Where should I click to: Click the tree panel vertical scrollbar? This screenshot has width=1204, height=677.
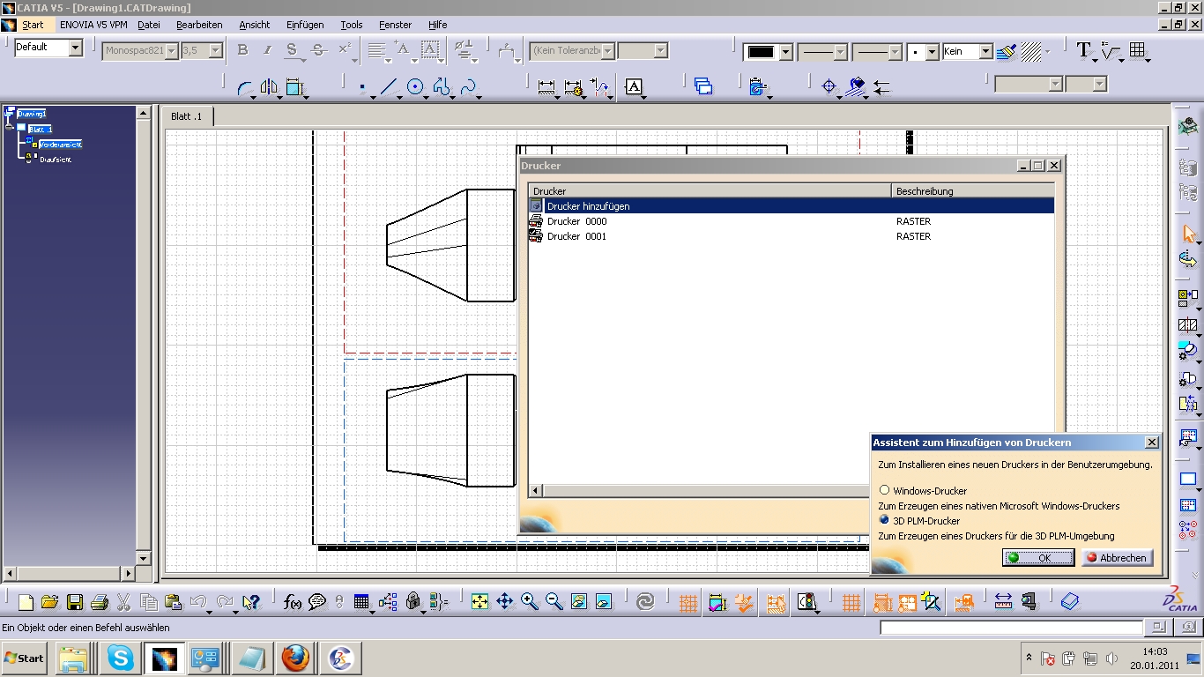point(144,336)
